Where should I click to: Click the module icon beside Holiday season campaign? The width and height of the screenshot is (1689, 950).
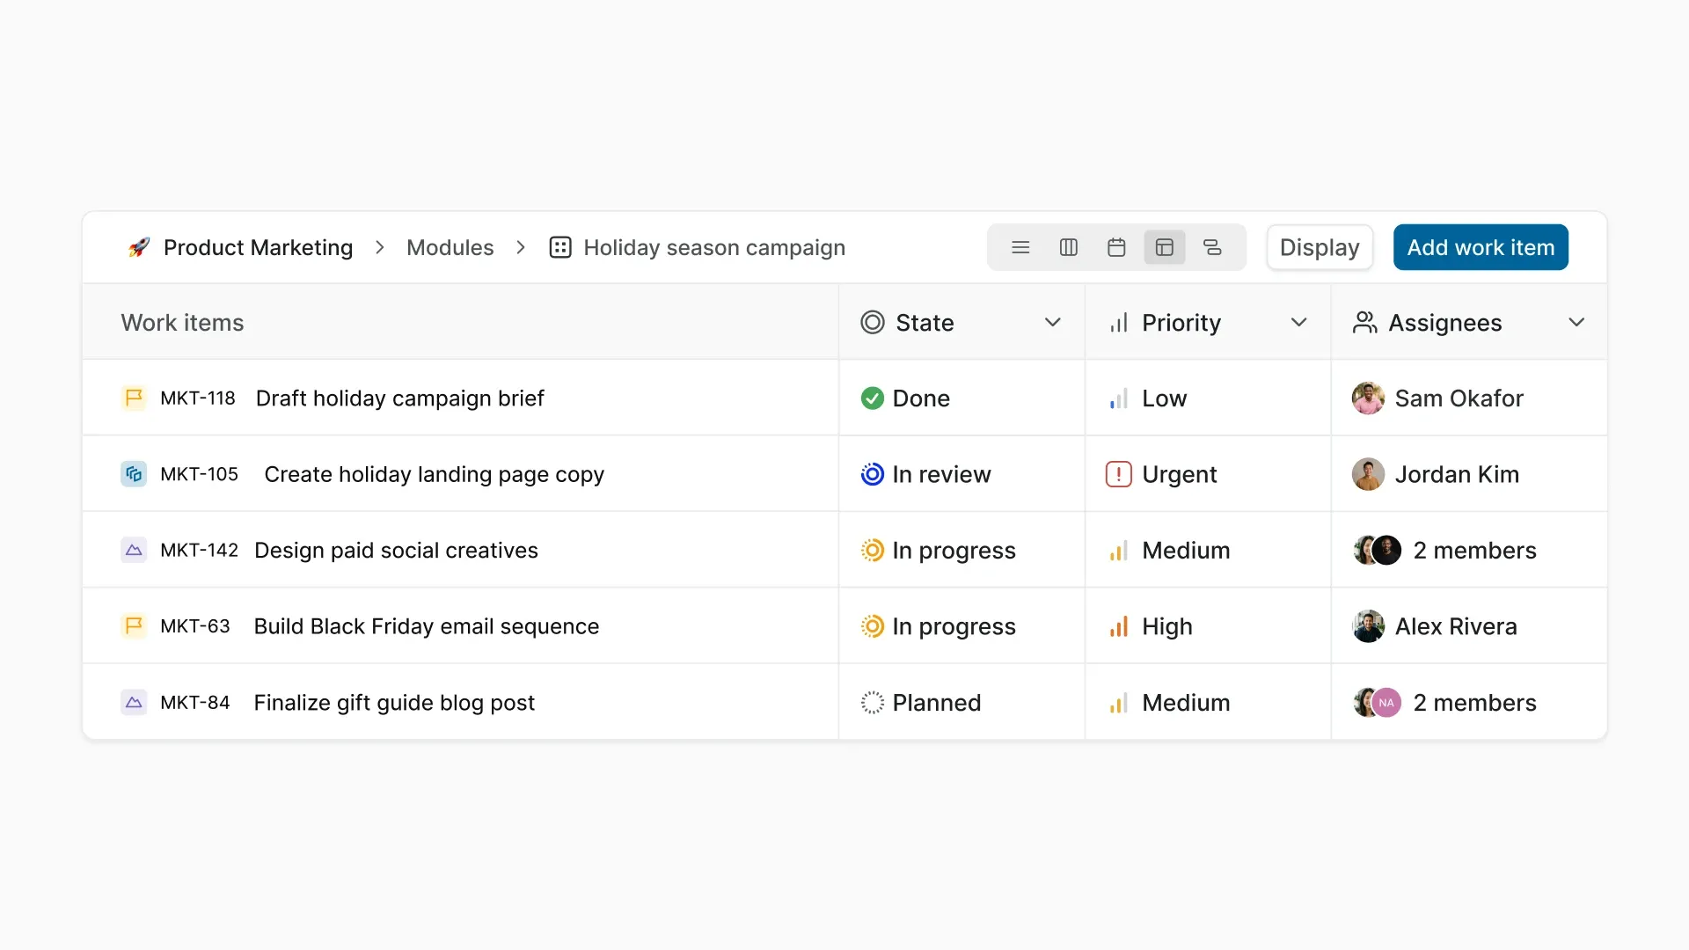pos(560,248)
